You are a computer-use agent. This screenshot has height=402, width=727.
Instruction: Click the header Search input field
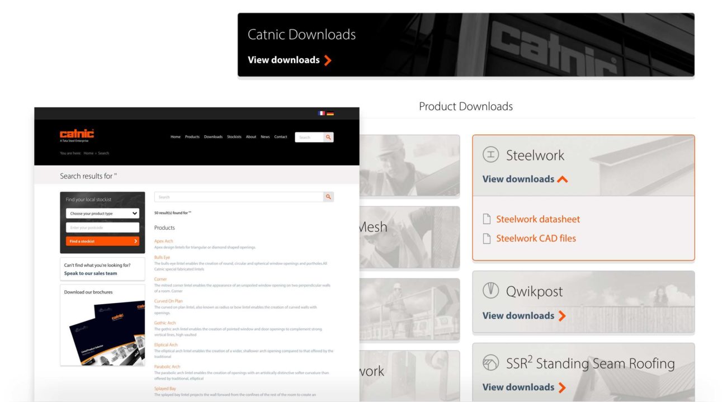[x=309, y=137]
